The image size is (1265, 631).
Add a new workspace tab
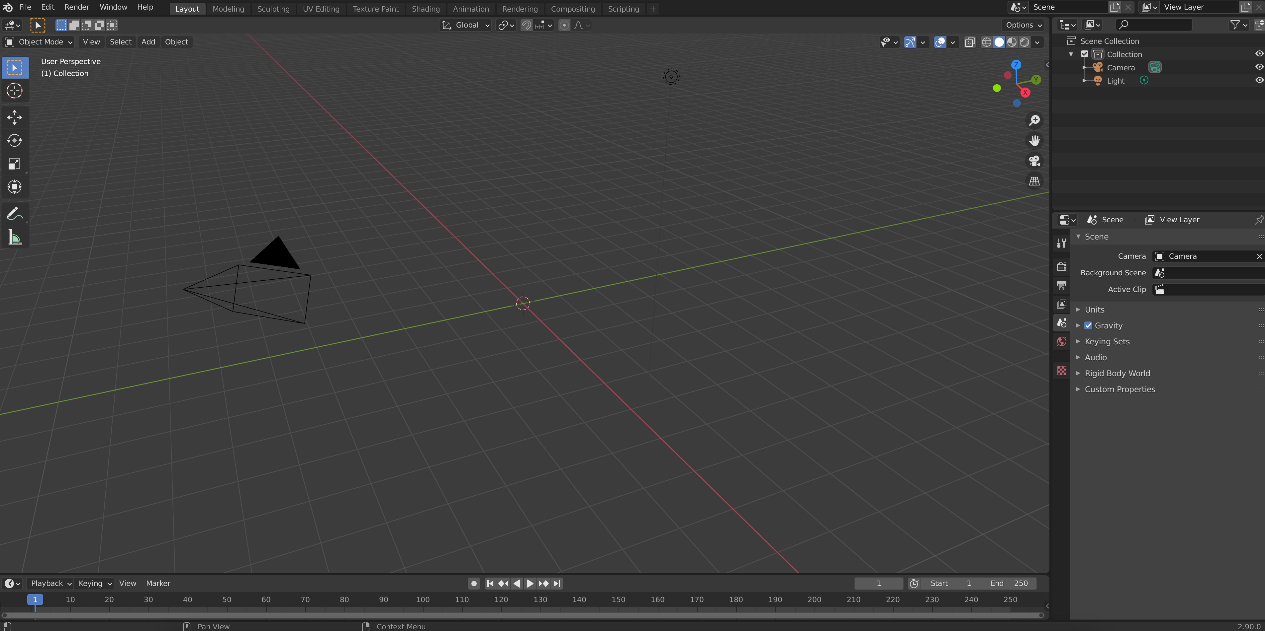point(653,9)
